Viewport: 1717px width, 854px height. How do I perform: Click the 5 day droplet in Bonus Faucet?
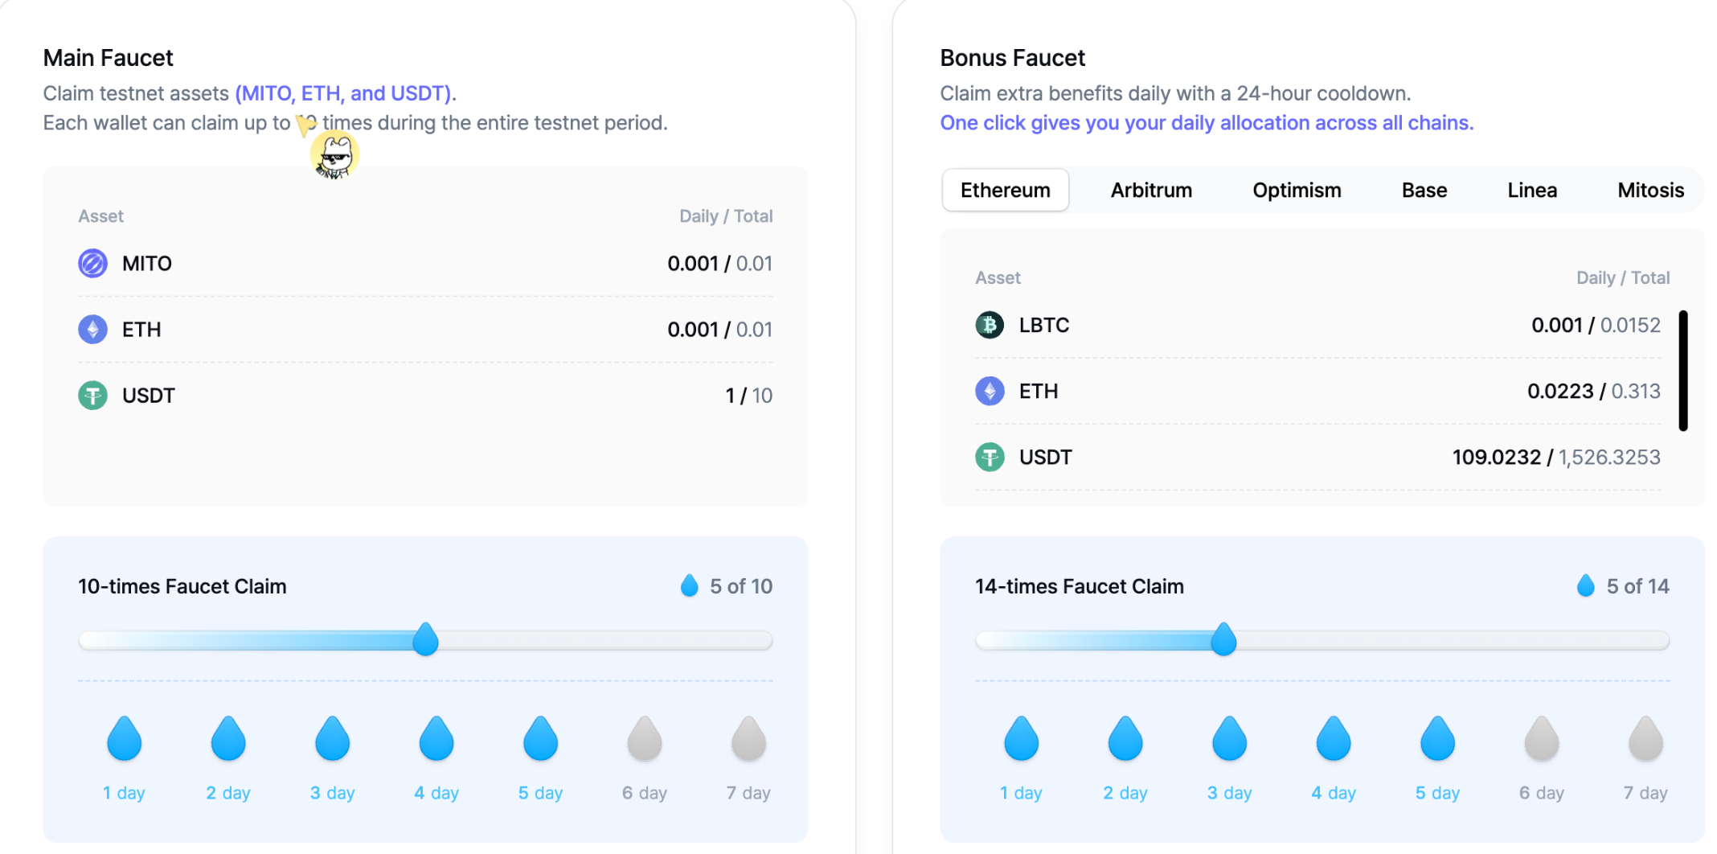(1437, 738)
